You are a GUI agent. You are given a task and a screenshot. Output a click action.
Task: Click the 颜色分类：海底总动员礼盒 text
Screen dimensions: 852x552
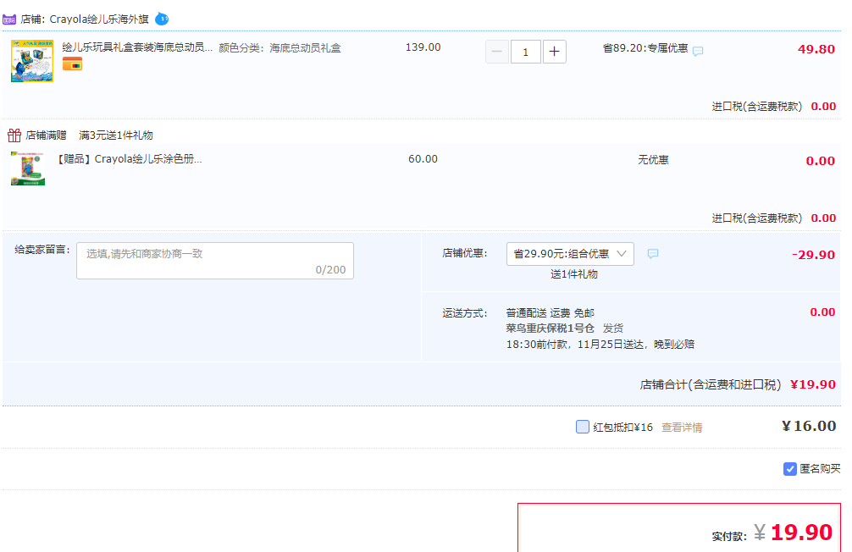279,47
